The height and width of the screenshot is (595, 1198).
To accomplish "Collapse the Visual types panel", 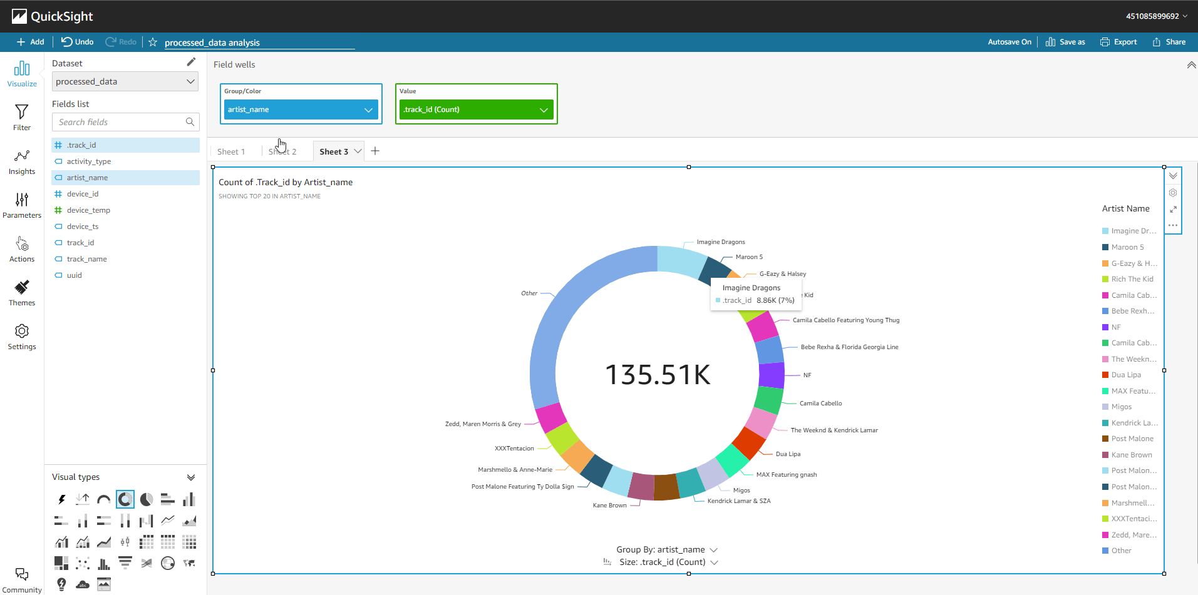I will click(191, 477).
